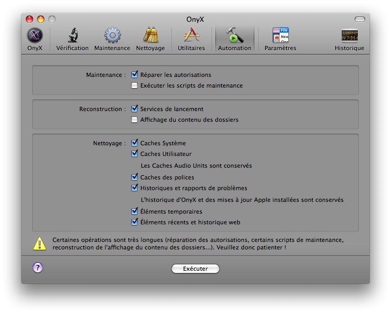Show the Historique log icon
Screen dimensions: 391x313
coord(349,36)
